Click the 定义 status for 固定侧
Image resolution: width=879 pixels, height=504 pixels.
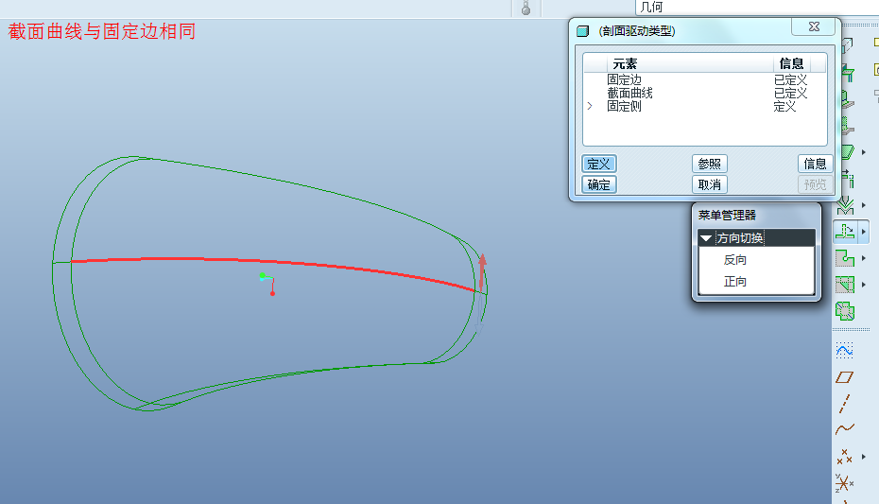pyautogui.click(x=784, y=106)
